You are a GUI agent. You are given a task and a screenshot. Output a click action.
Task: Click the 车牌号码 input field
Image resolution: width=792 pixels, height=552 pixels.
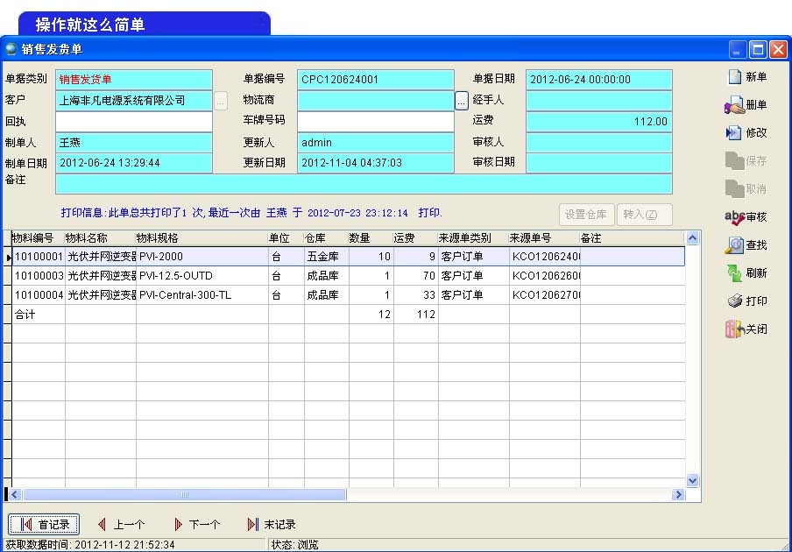pyautogui.click(x=376, y=122)
